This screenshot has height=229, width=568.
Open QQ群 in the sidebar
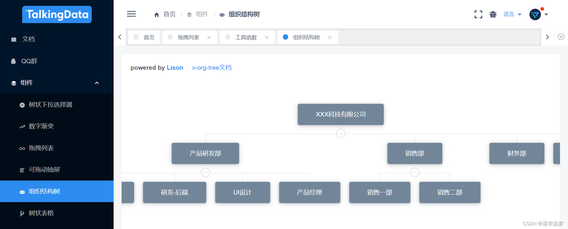pyautogui.click(x=57, y=61)
